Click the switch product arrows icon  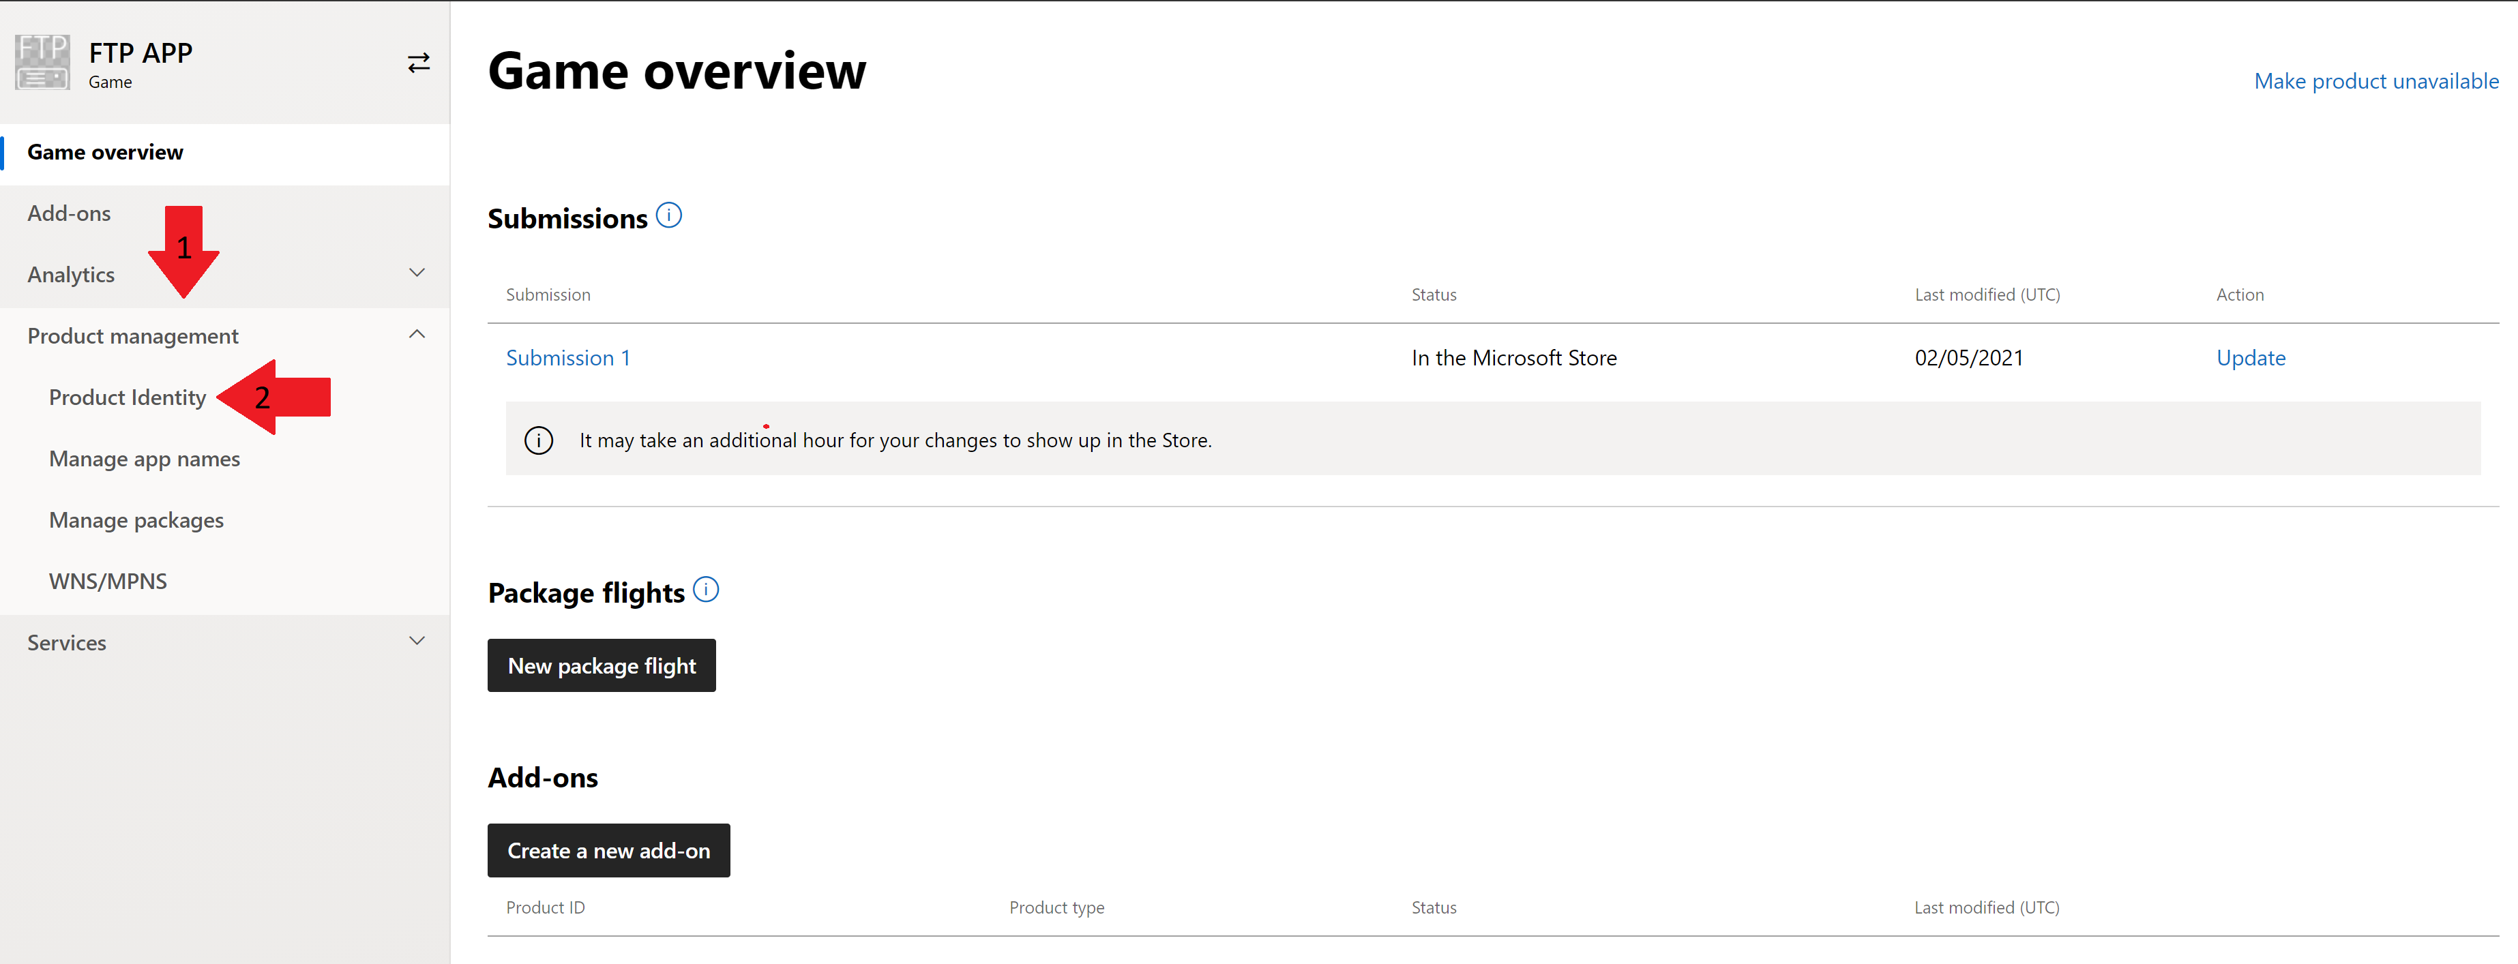(x=418, y=63)
